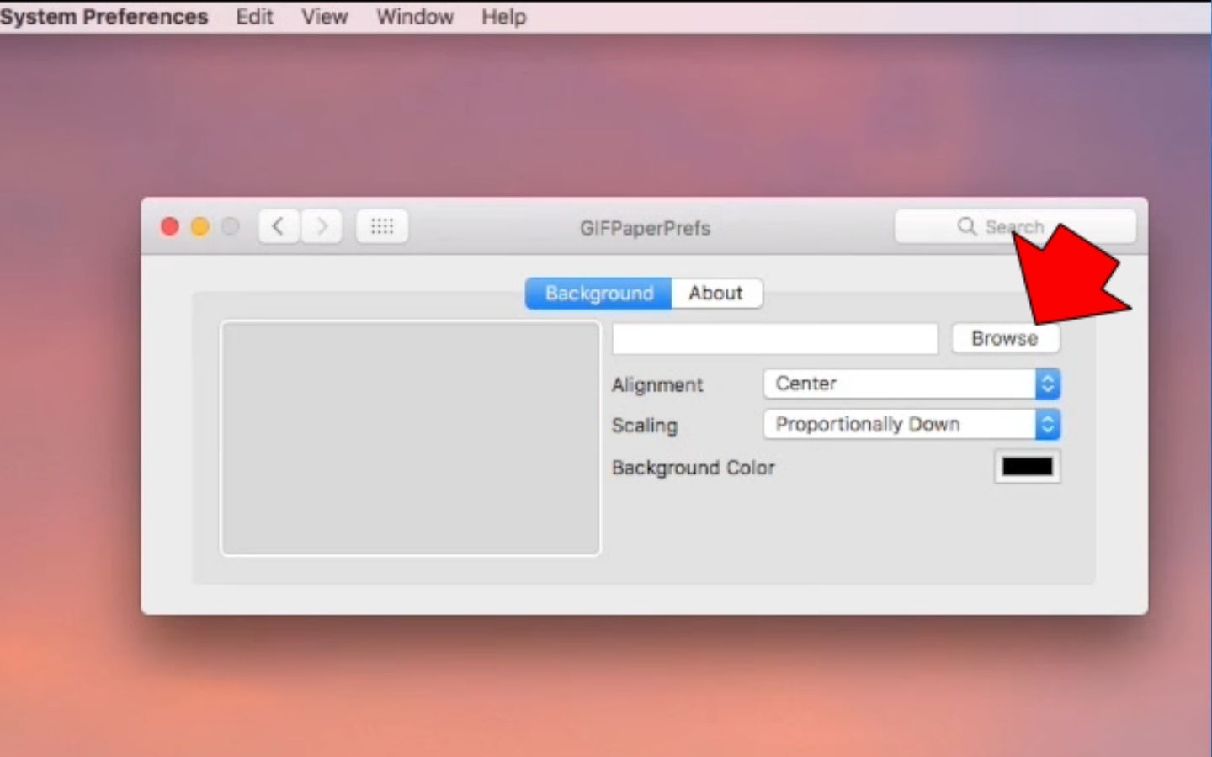Screen dimensions: 1212x757
Task: Open the System Preferences menu
Action: 104,17
